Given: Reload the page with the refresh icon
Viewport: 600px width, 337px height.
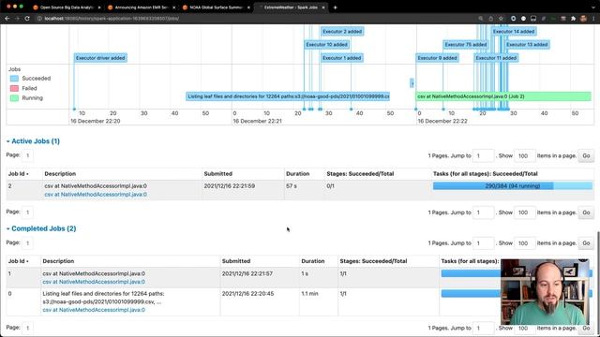Looking at the screenshot, I should 27,19.
